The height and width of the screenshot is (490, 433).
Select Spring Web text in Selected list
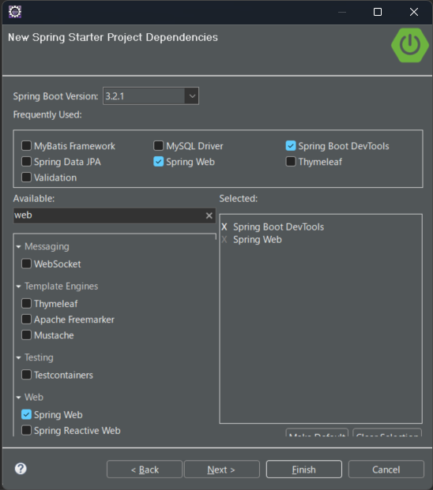(258, 240)
